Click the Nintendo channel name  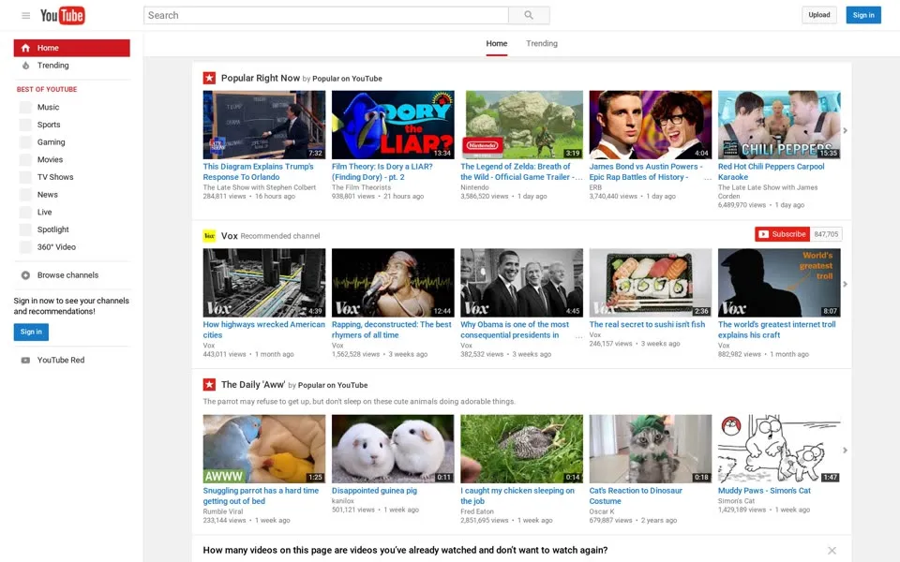(x=474, y=187)
